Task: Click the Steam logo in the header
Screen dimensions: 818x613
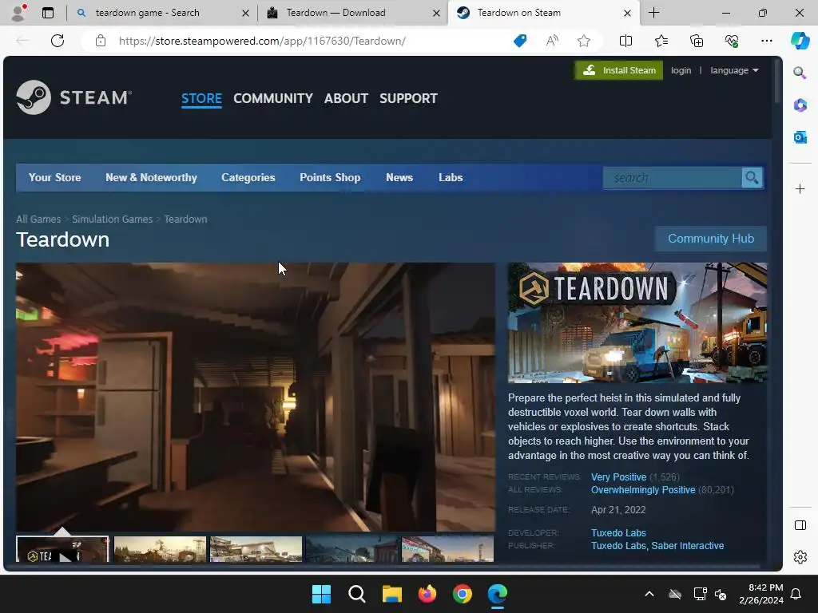Action: tap(73, 97)
